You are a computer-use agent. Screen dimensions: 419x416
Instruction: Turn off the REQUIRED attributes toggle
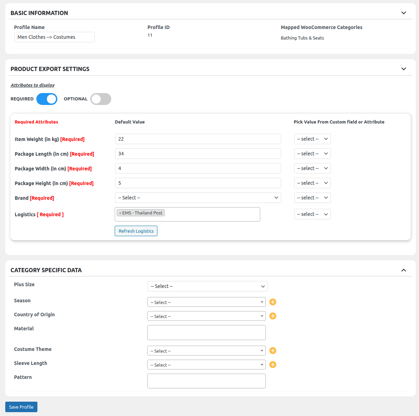point(47,99)
